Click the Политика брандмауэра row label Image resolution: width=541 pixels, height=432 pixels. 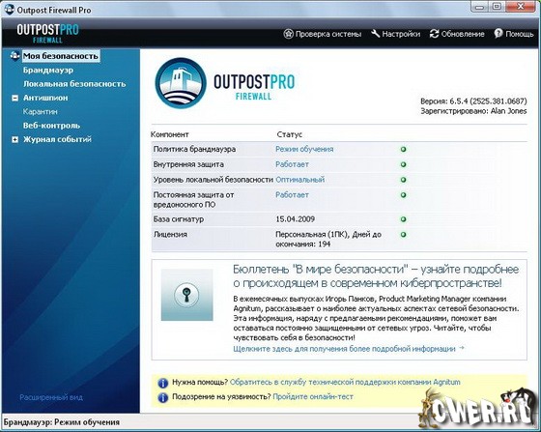tap(194, 149)
